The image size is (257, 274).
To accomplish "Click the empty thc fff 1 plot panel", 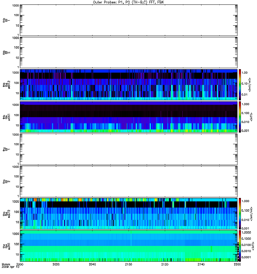I will (x=128, y=149).
